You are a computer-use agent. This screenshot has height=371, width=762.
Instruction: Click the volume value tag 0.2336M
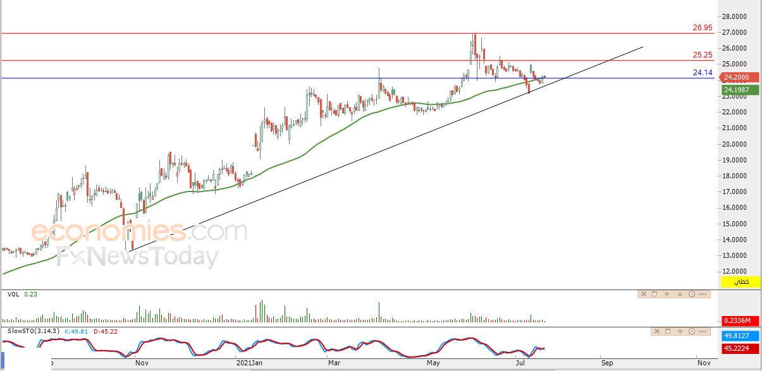[740, 320]
